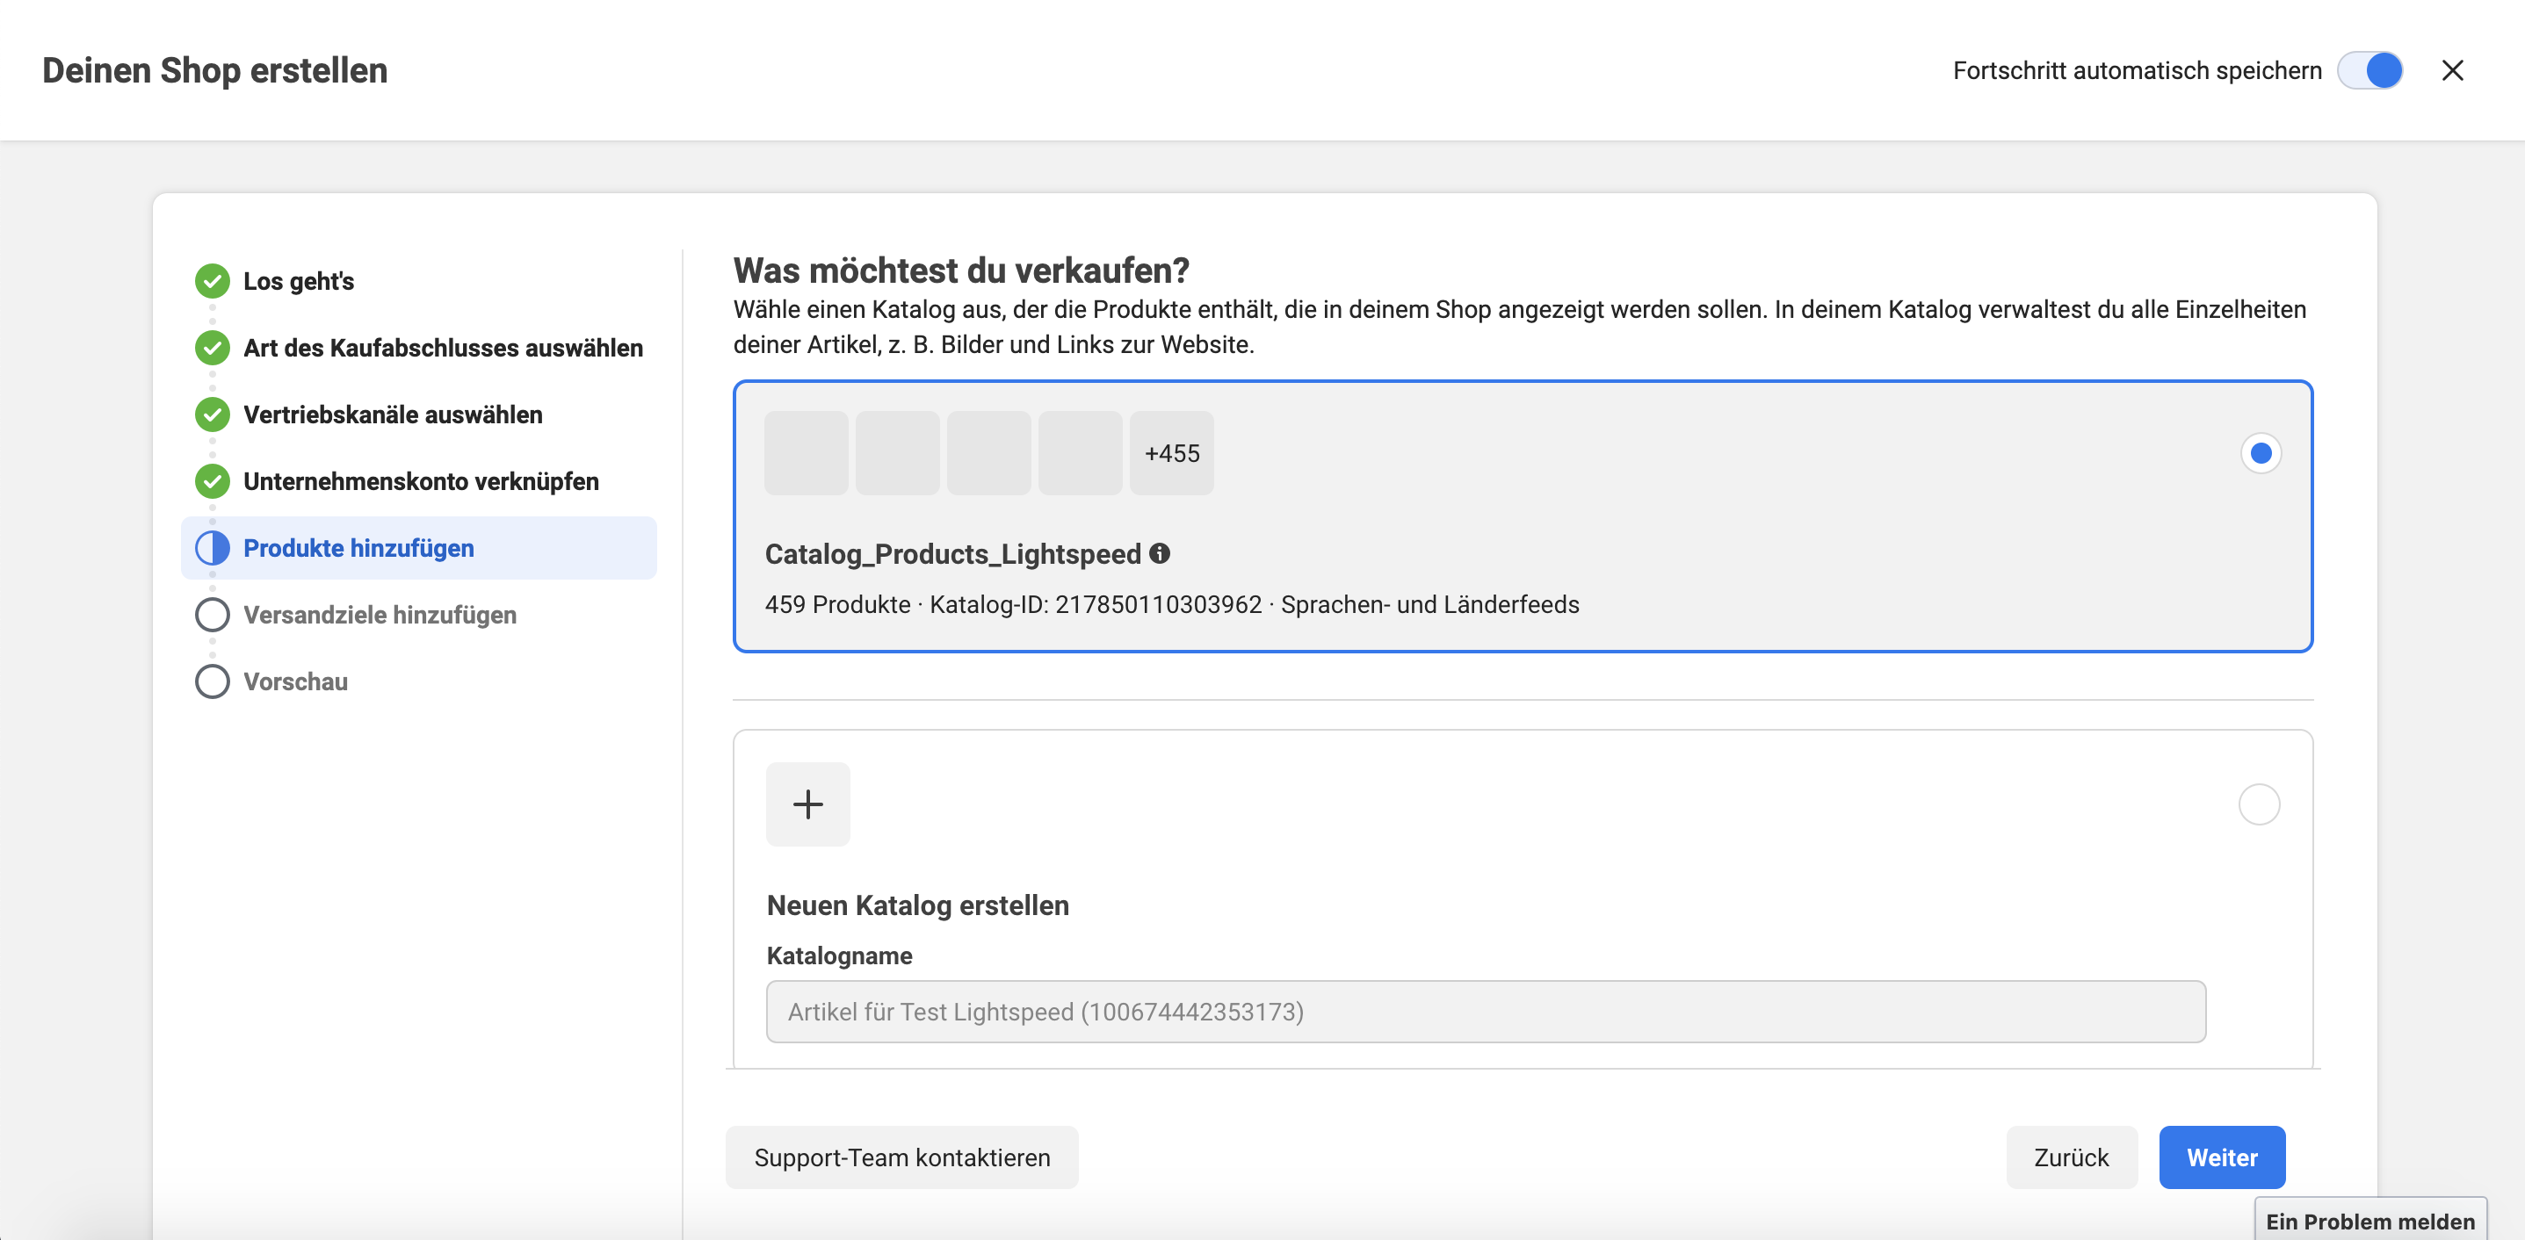
Task: Close the shop creation dialog
Action: [2452, 70]
